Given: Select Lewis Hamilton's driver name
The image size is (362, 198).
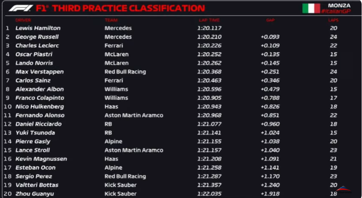Looking at the screenshot, I should coord(38,28).
